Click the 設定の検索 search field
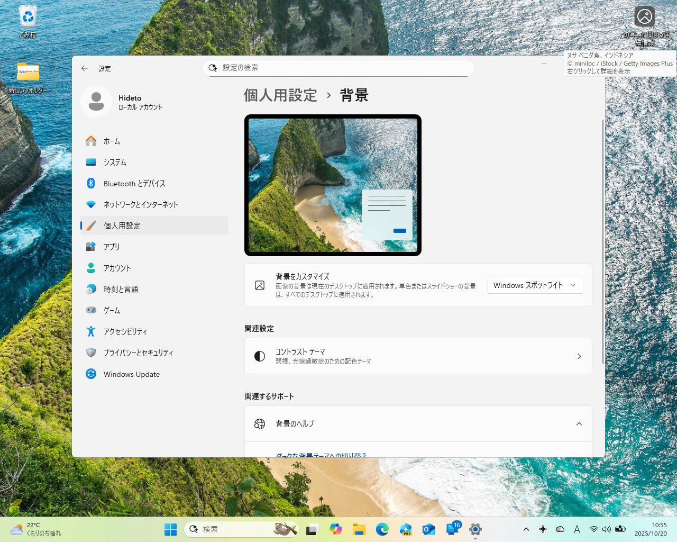 (338, 68)
